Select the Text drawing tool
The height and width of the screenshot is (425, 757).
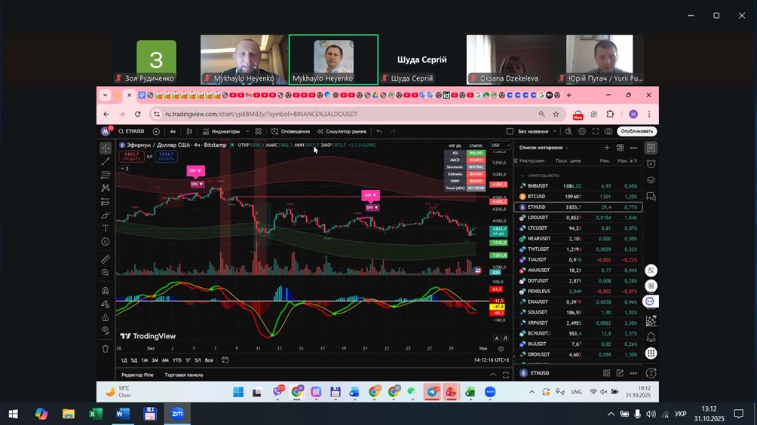106,228
